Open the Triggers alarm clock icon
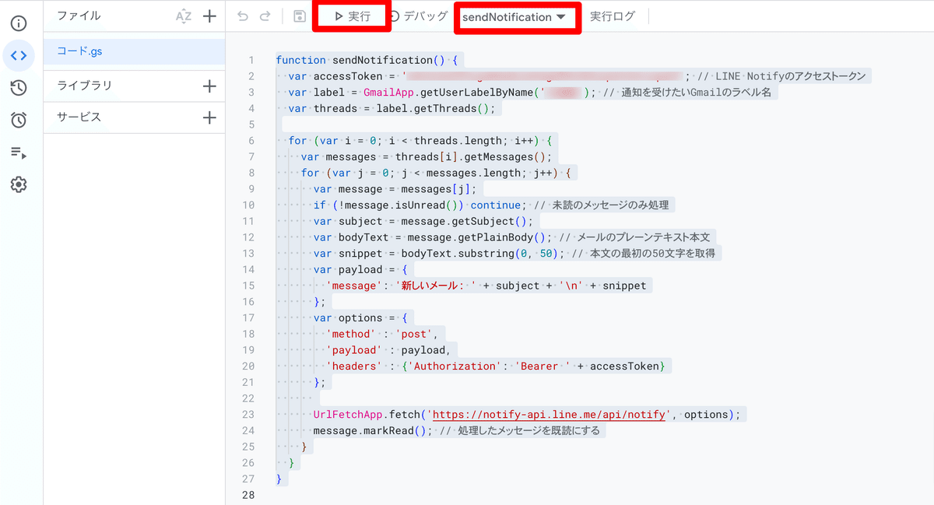Image resolution: width=934 pixels, height=505 pixels. tap(19, 120)
